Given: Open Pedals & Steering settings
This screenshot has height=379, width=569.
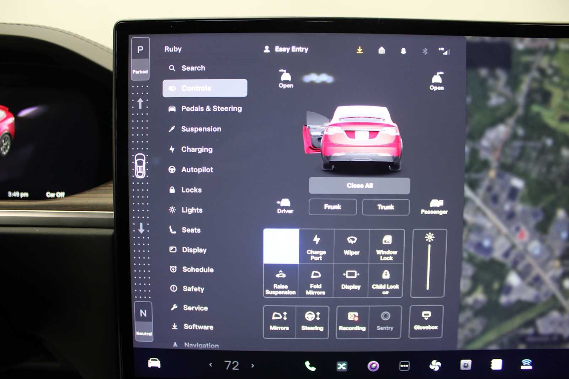Looking at the screenshot, I should point(205,109).
